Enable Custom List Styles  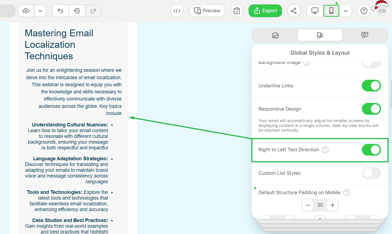tap(371, 173)
